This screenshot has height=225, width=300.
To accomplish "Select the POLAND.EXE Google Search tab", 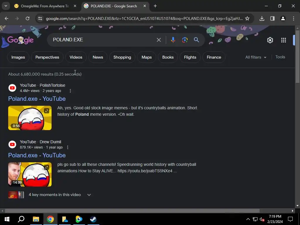I will click(116, 6).
